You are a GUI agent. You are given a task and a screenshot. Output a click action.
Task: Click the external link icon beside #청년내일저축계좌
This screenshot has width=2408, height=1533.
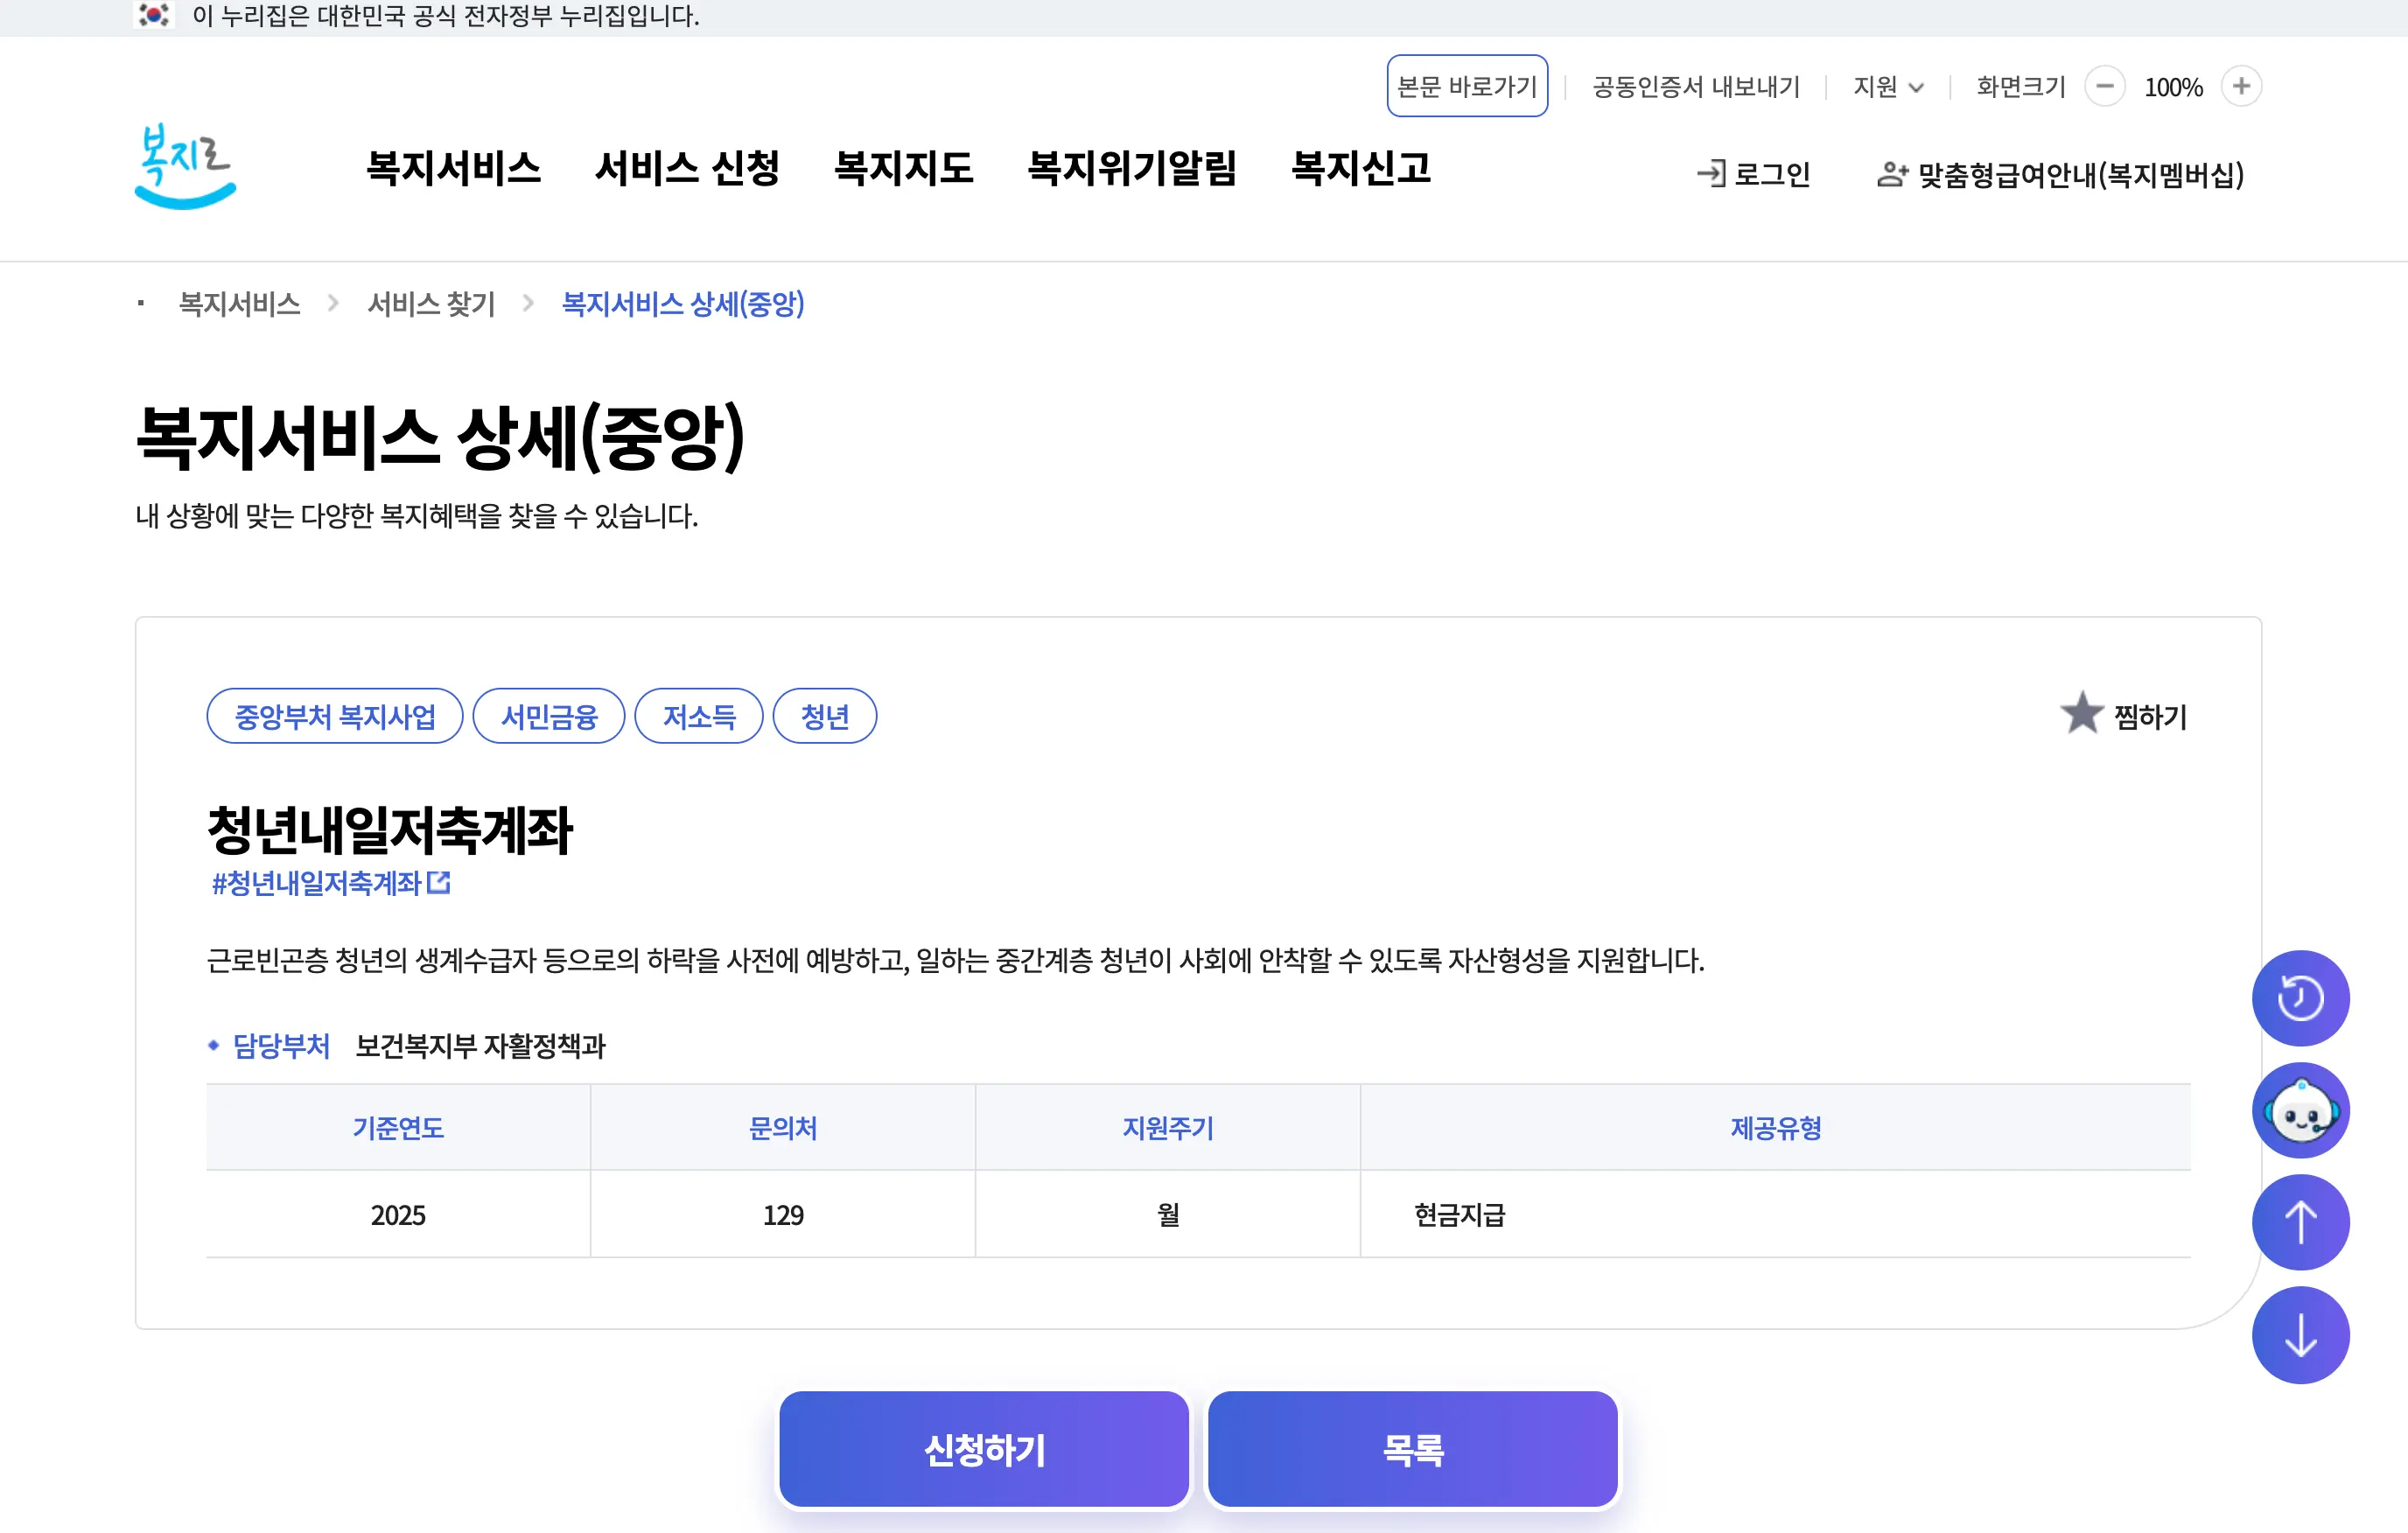click(439, 882)
